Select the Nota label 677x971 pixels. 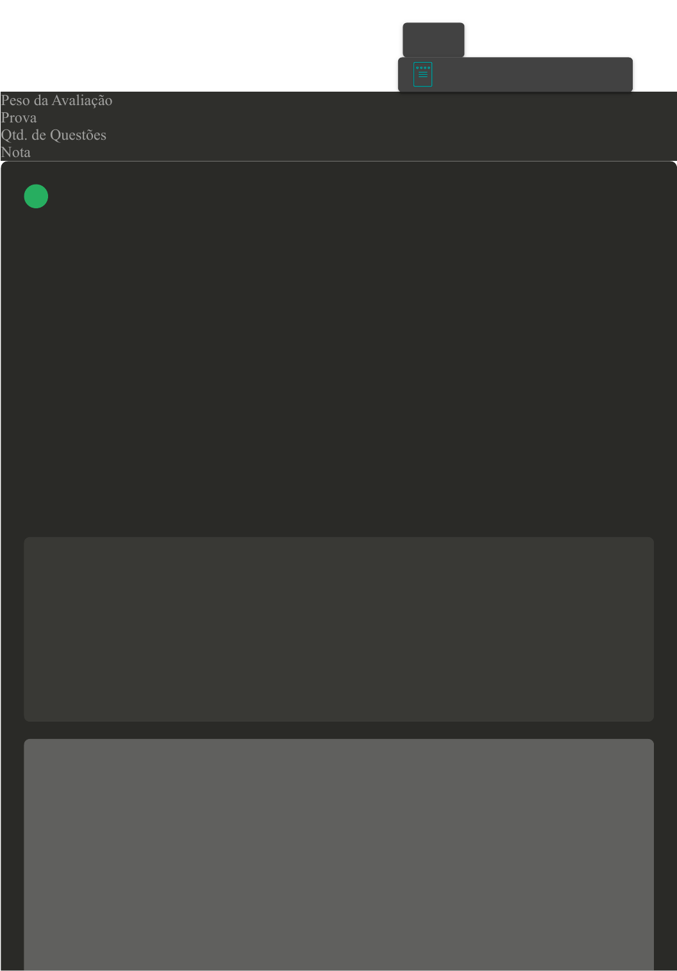(x=15, y=153)
